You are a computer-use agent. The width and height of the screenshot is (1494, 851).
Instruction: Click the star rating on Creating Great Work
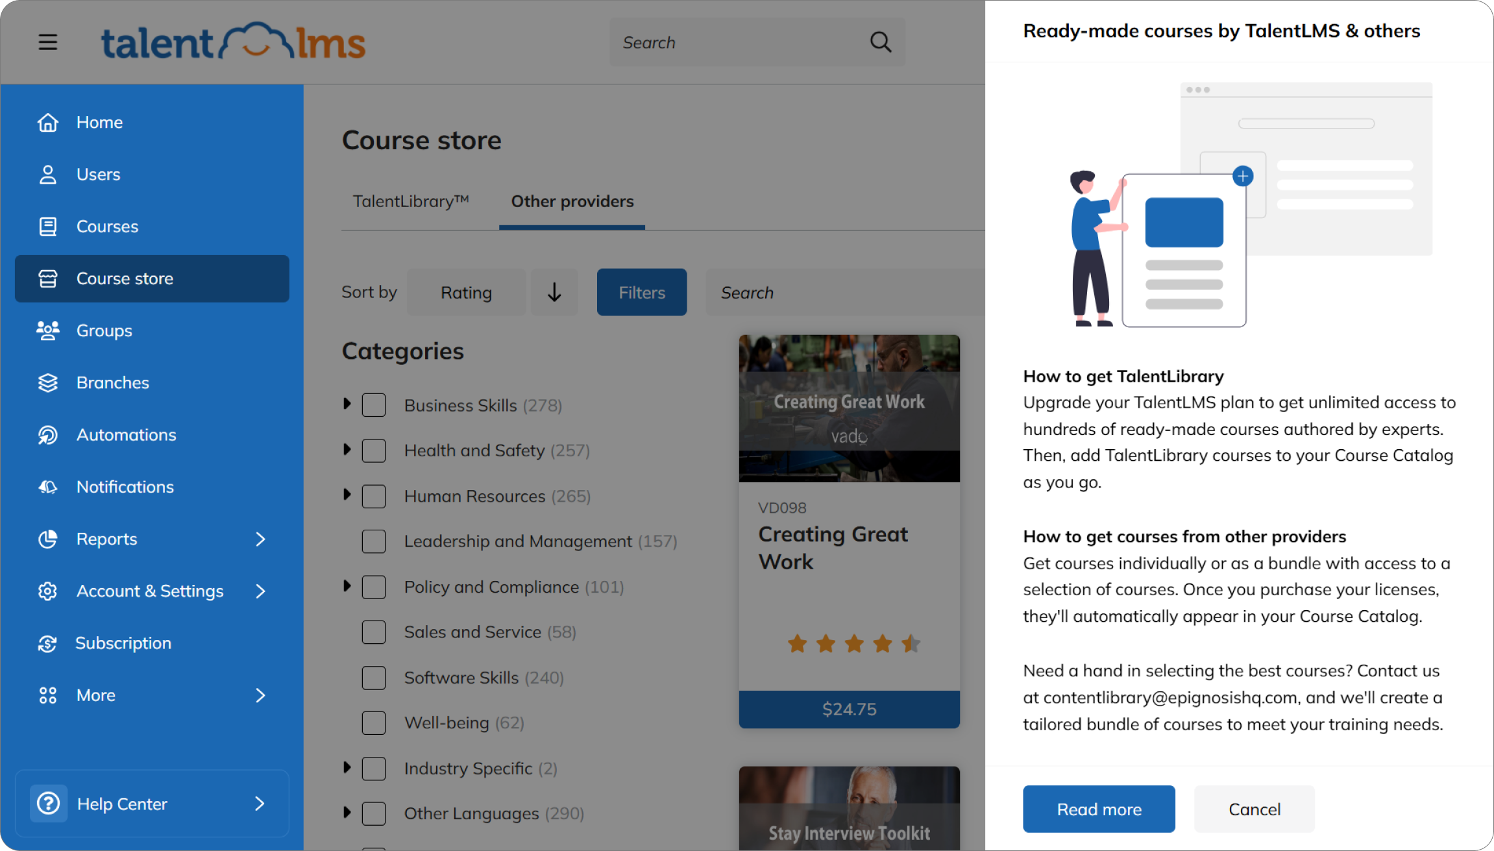854,643
